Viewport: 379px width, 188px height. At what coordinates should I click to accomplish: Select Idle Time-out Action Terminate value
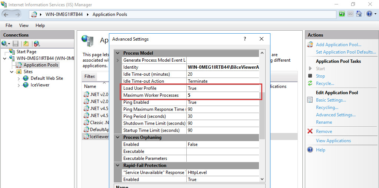pyautogui.click(x=223, y=81)
